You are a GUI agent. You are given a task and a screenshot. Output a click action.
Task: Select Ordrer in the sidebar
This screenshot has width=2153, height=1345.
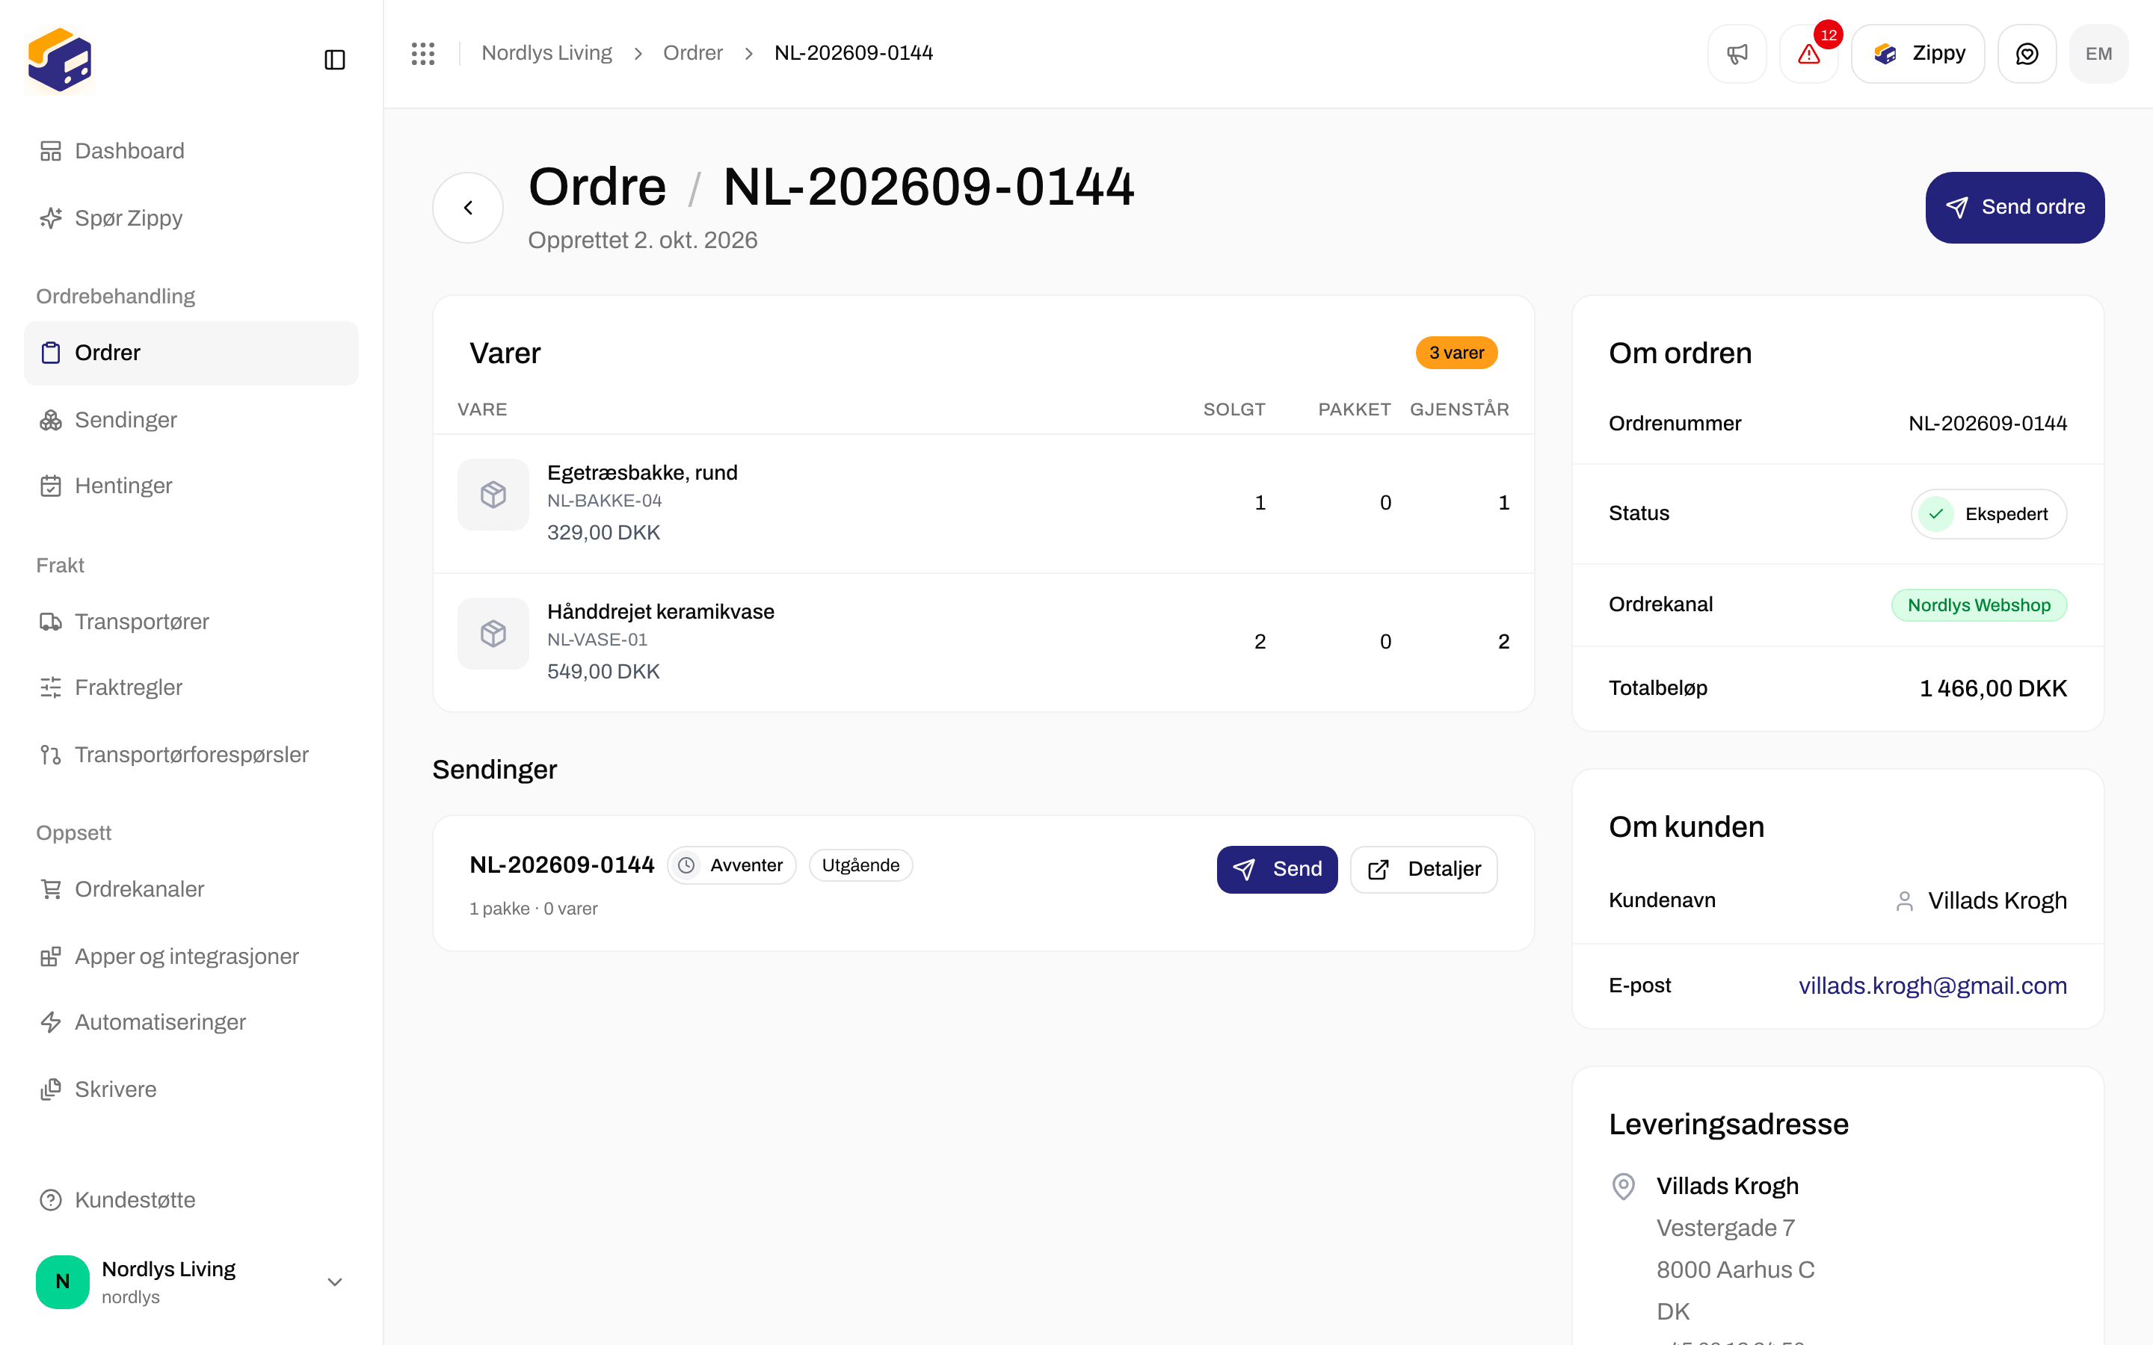[191, 353]
